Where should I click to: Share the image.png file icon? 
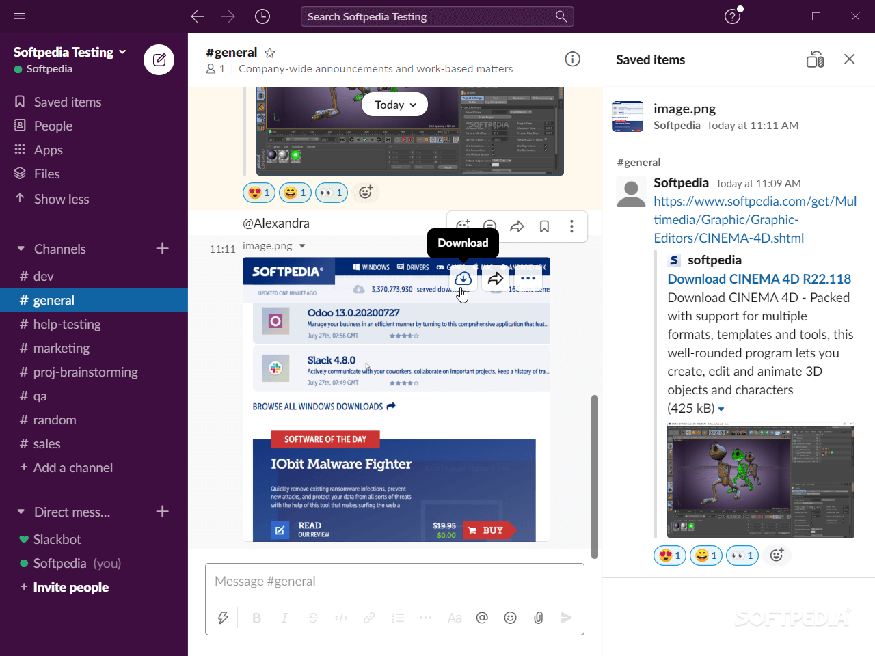[x=496, y=278]
